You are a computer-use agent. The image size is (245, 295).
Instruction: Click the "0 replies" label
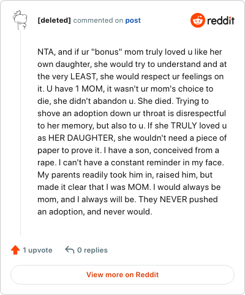[92, 250]
